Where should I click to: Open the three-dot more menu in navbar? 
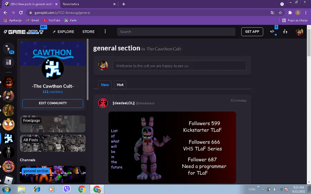[x=105, y=31]
